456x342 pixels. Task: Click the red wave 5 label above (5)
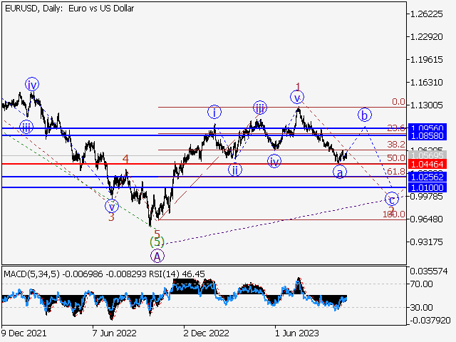coord(157,233)
